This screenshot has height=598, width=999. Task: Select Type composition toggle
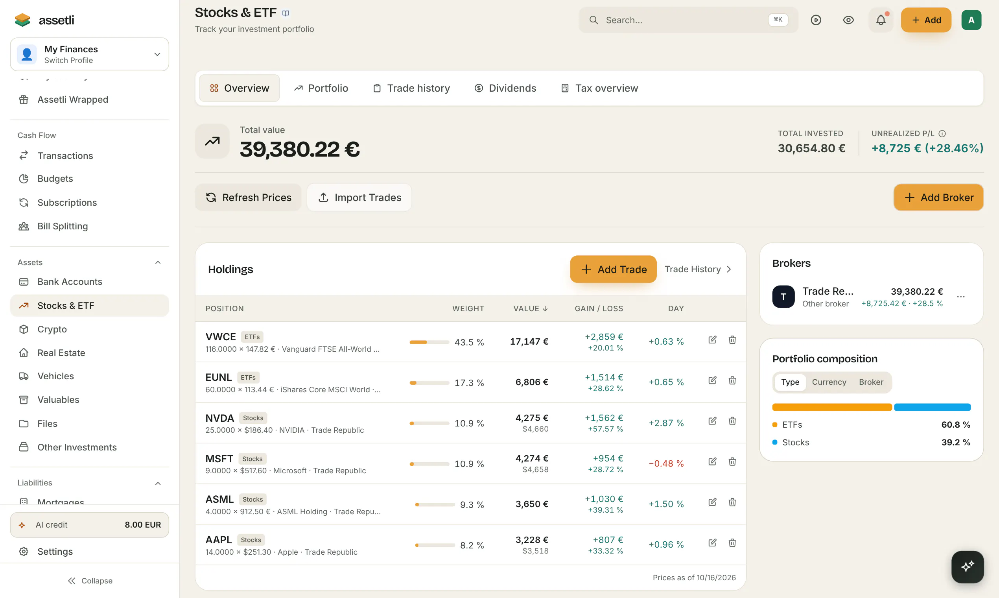coord(790,382)
